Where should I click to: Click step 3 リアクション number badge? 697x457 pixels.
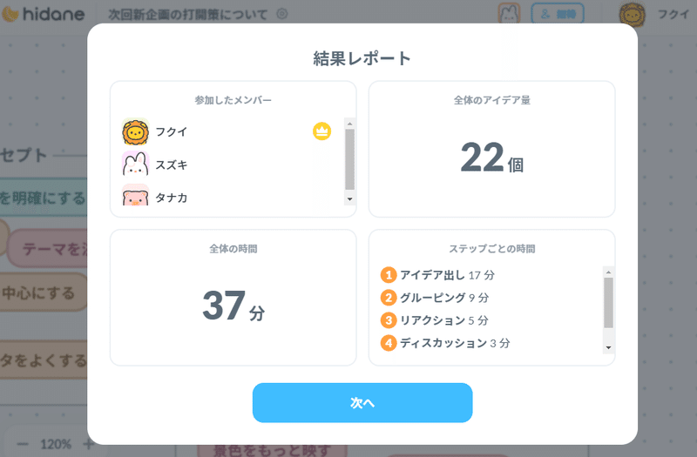pos(389,320)
